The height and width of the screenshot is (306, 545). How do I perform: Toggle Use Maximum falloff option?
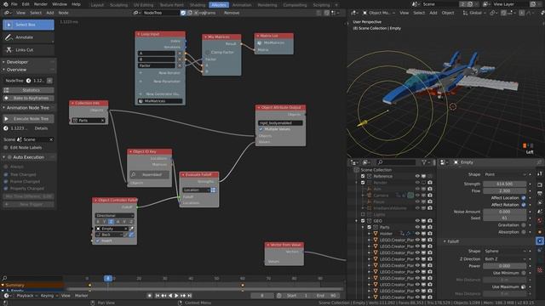click(x=524, y=286)
